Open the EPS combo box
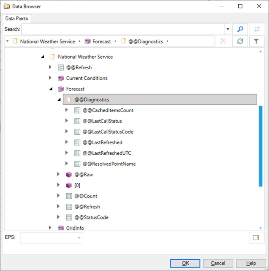269x271 pixels. click(x=51, y=238)
